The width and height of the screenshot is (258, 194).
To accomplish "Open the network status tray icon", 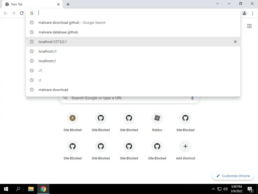I will point(219,189).
